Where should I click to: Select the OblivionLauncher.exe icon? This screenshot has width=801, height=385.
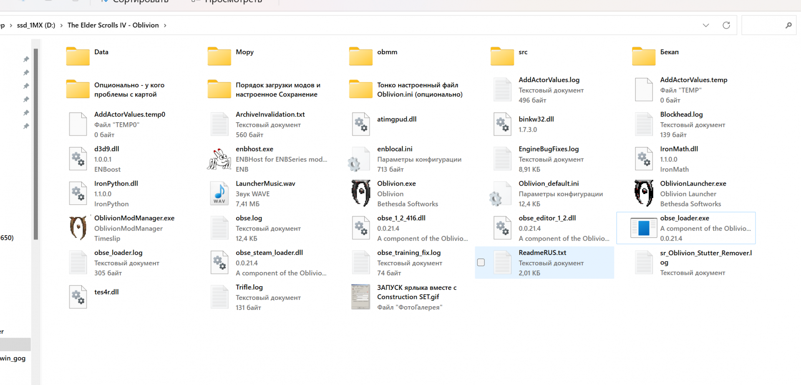click(x=643, y=193)
